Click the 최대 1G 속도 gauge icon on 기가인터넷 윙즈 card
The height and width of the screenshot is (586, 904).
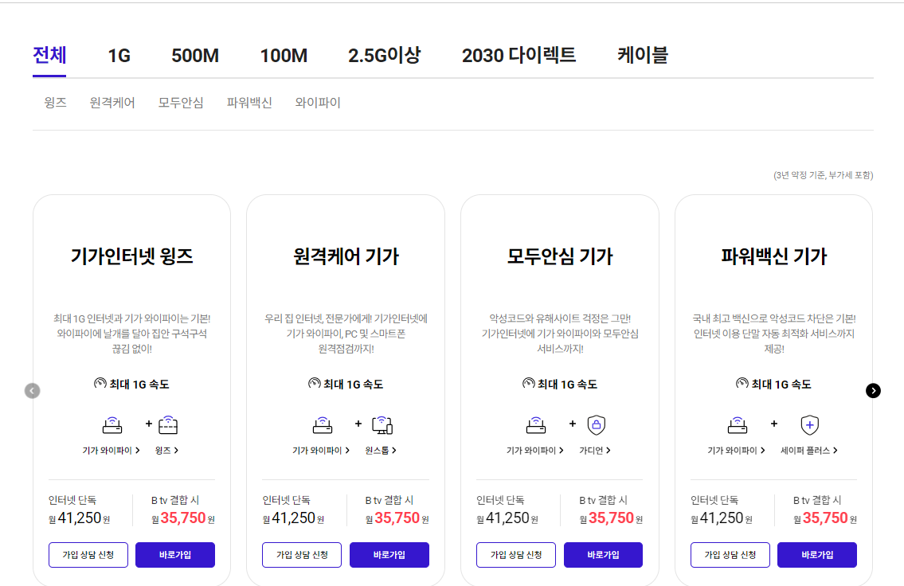point(100,383)
